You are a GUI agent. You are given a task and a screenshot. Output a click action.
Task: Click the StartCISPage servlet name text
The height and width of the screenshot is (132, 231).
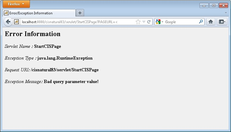pyautogui.click(x=48, y=46)
